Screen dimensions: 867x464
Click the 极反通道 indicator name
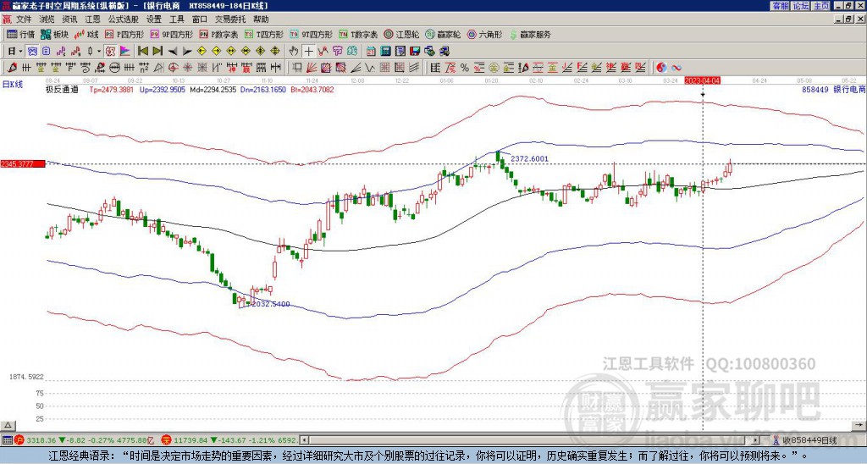62,90
